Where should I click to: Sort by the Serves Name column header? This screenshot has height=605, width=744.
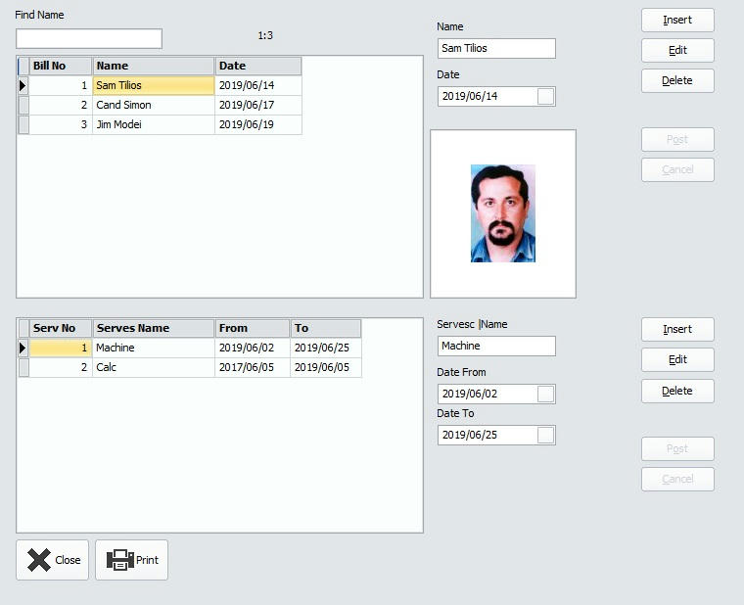coord(153,329)
